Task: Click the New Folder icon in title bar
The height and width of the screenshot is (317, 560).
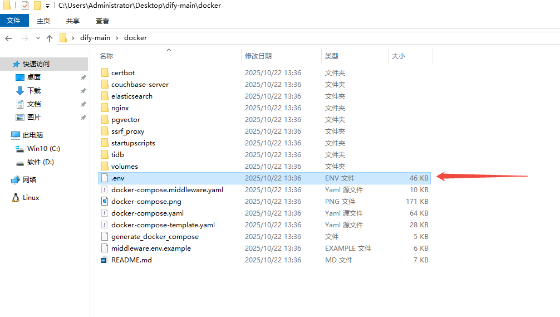Action: (x=37, y=6)
